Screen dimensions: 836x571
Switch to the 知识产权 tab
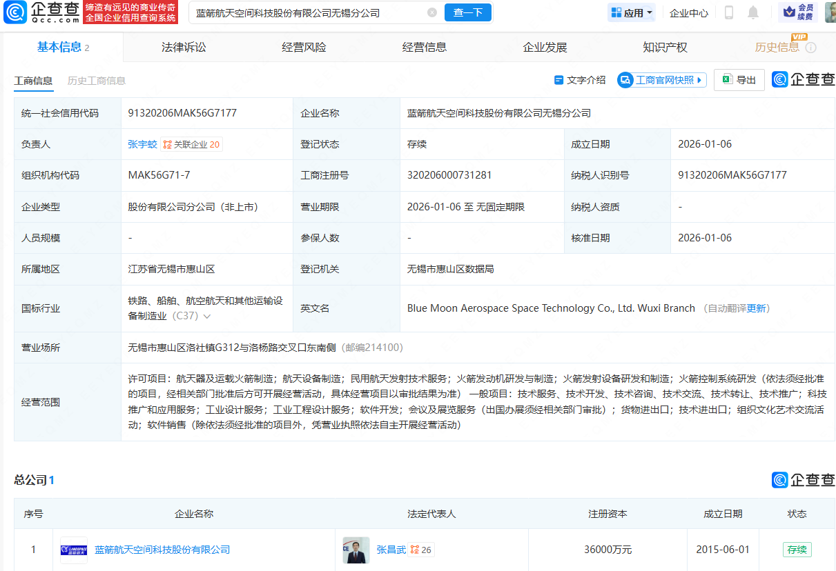click(665, 48)
